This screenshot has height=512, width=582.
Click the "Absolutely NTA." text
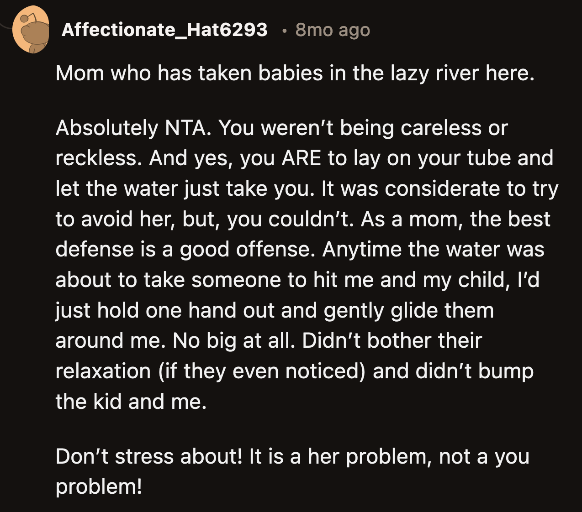133,128
